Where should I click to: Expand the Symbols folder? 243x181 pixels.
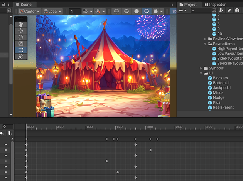tap(201, 68)
